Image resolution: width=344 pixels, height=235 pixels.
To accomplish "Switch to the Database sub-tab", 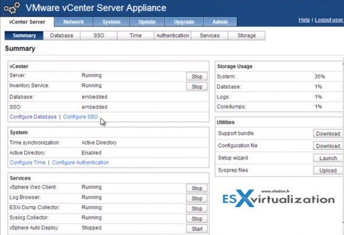I will (62, 36).
